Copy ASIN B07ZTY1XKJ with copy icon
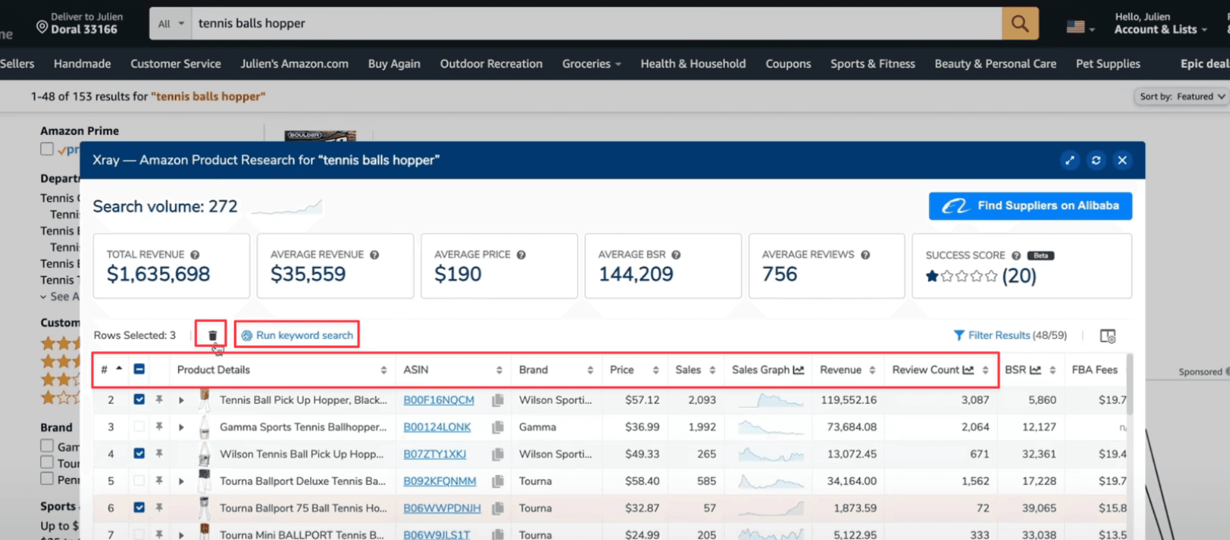 (497, 455)
